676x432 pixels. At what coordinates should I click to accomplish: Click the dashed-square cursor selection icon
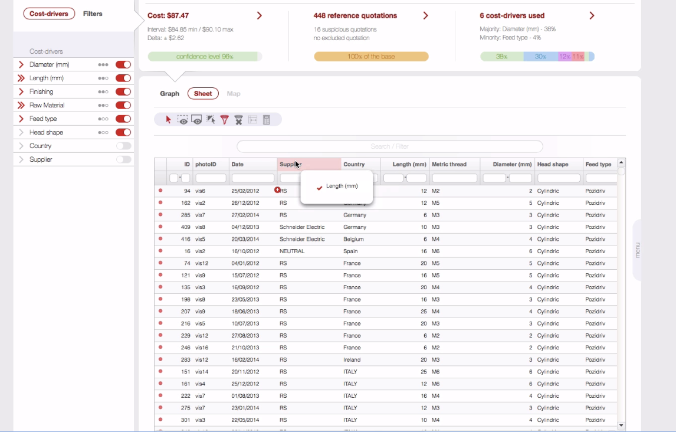coord(211,120)
